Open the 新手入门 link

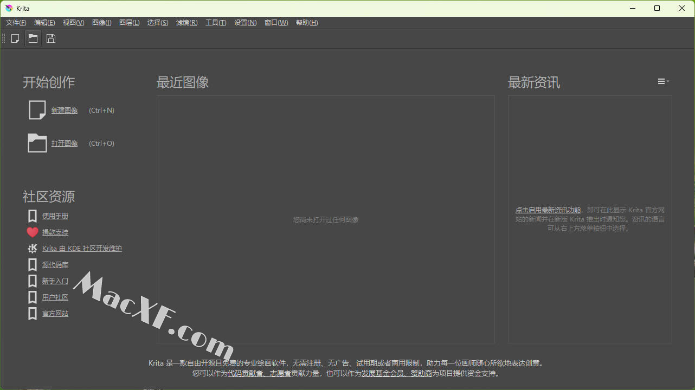[x=55, y=281]
